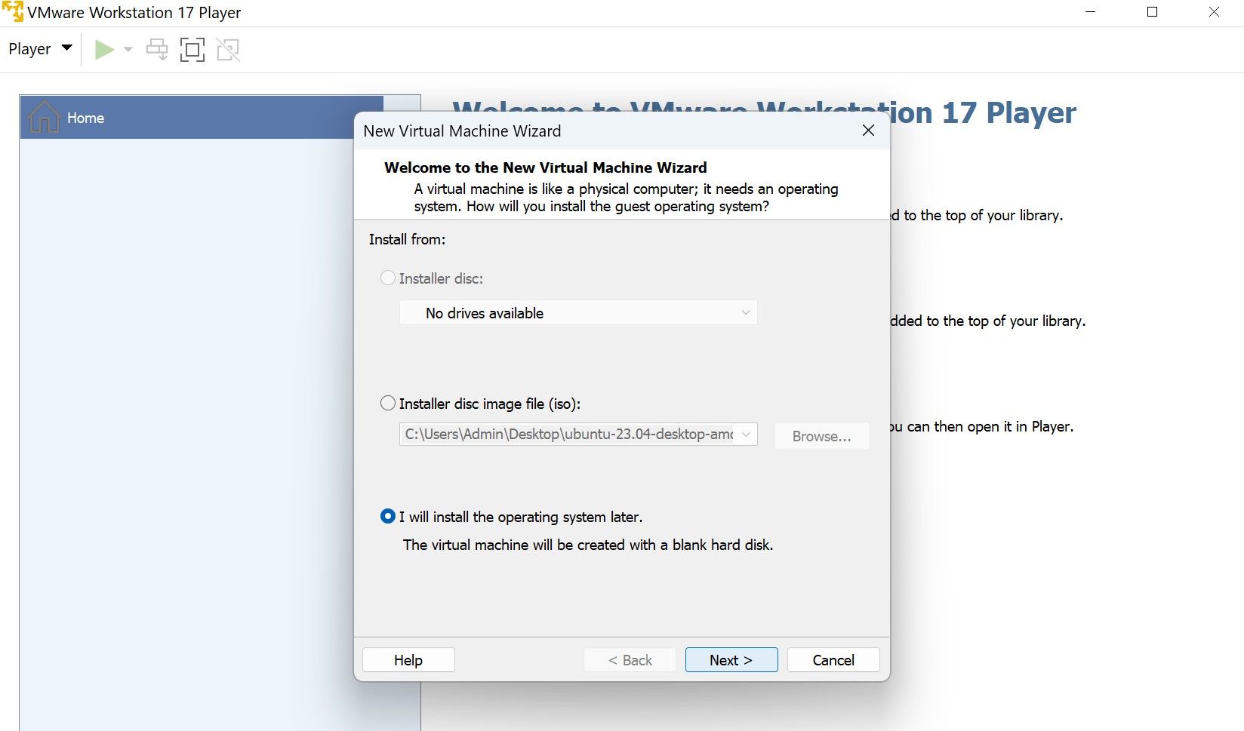Image resolution: width=1244 pixels, height=731 pixels.
Task: Open the Player menu
Action: pyautogui.click(x=40, y=49)
